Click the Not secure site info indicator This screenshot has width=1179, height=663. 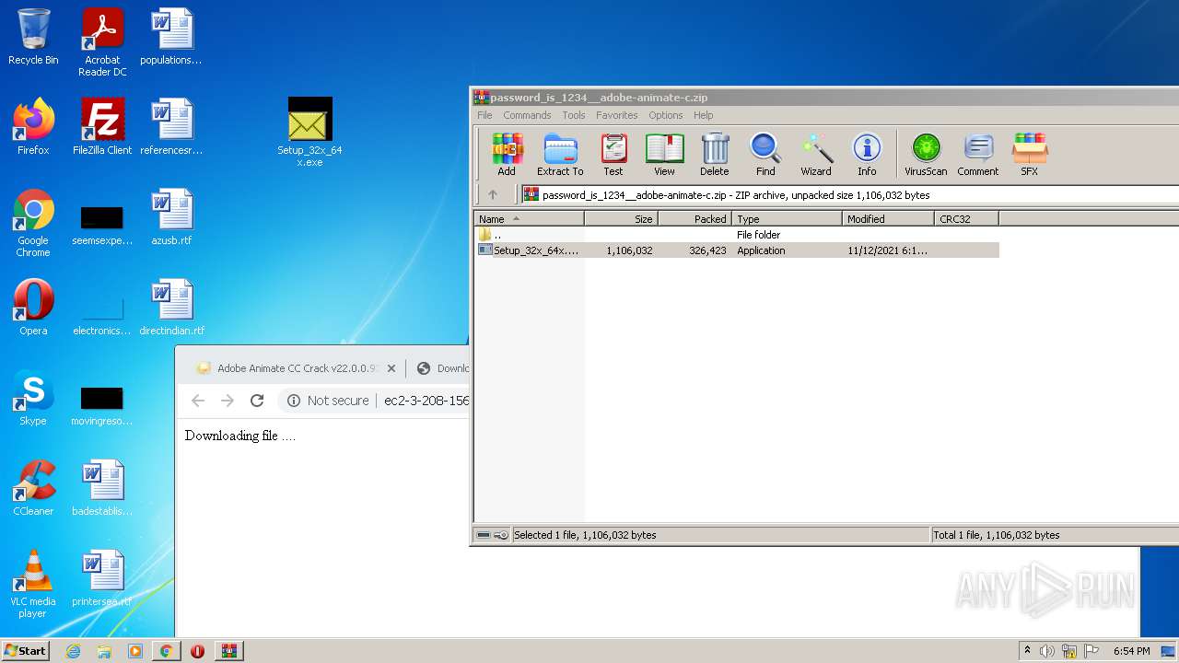click(328, 401)
